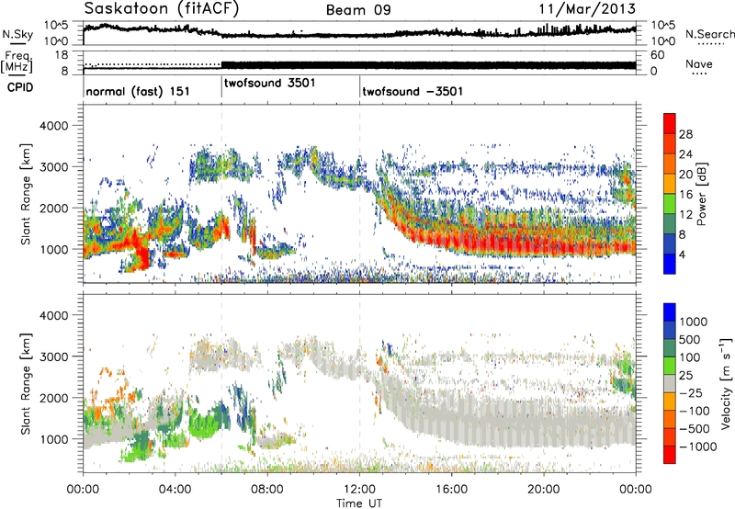735x509 pixels.
Task: Click the "04:00" time axis label
Action: (x=175, y=490)
